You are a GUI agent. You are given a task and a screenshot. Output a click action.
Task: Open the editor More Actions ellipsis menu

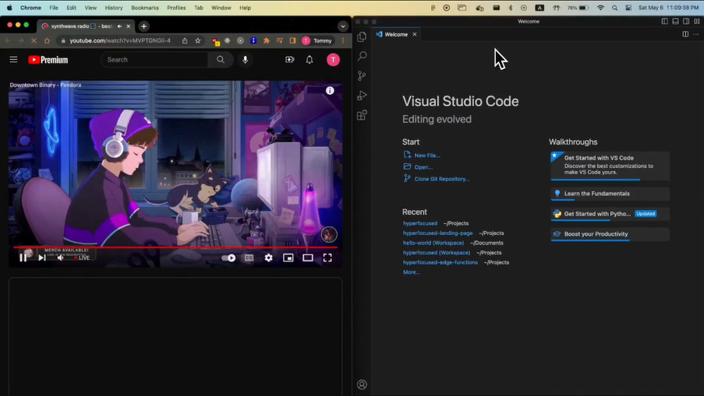click(x=696, y=34)
